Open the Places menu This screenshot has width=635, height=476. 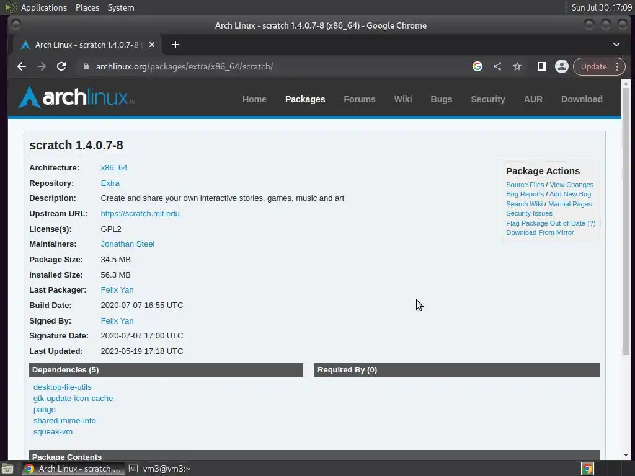pyautogui.click(x=87, y=7)
